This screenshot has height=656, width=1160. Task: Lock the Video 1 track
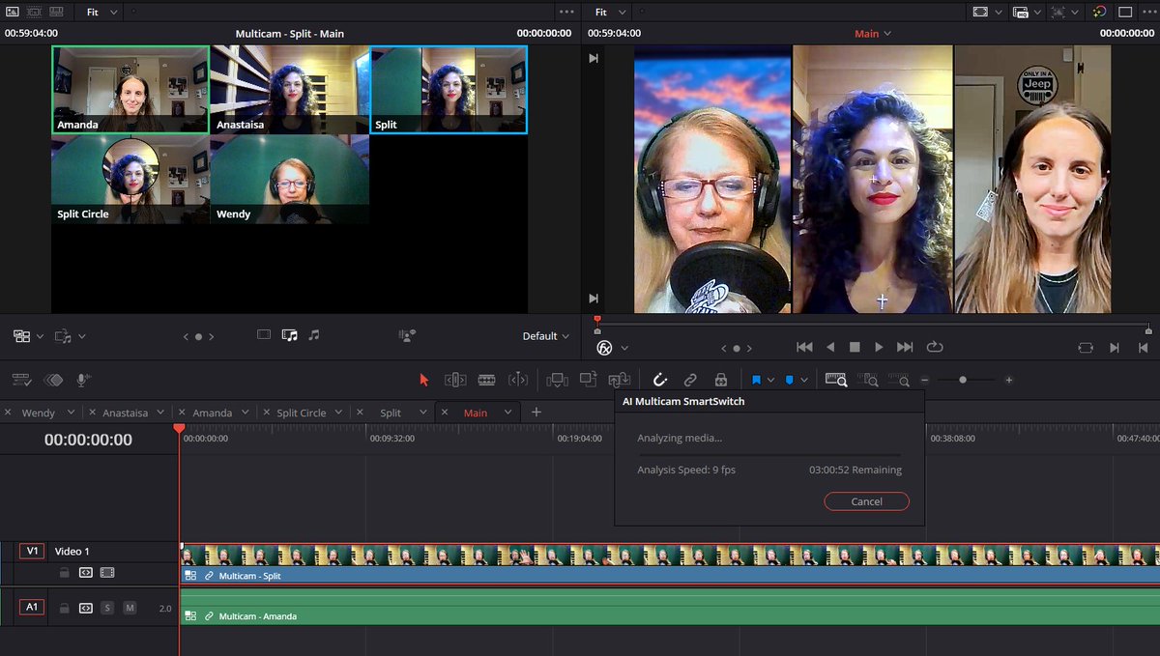[65, 572]
